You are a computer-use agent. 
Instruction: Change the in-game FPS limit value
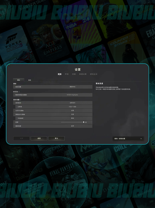53,115
